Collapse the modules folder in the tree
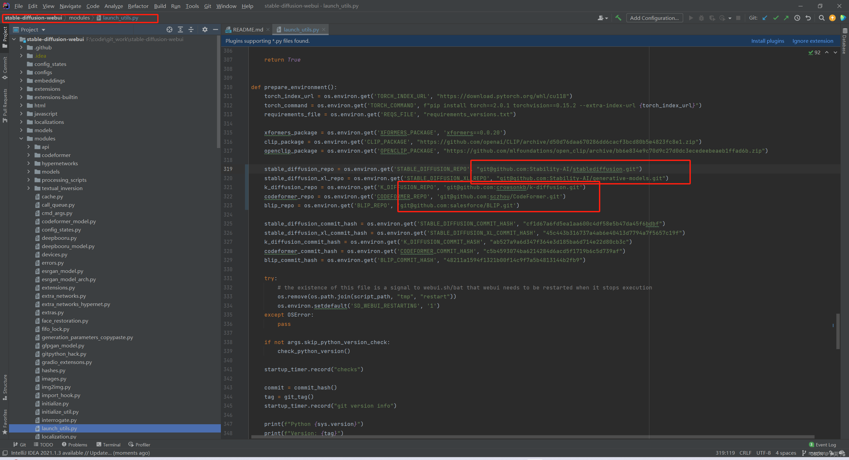Screen dimensions: 849x460 21,138
